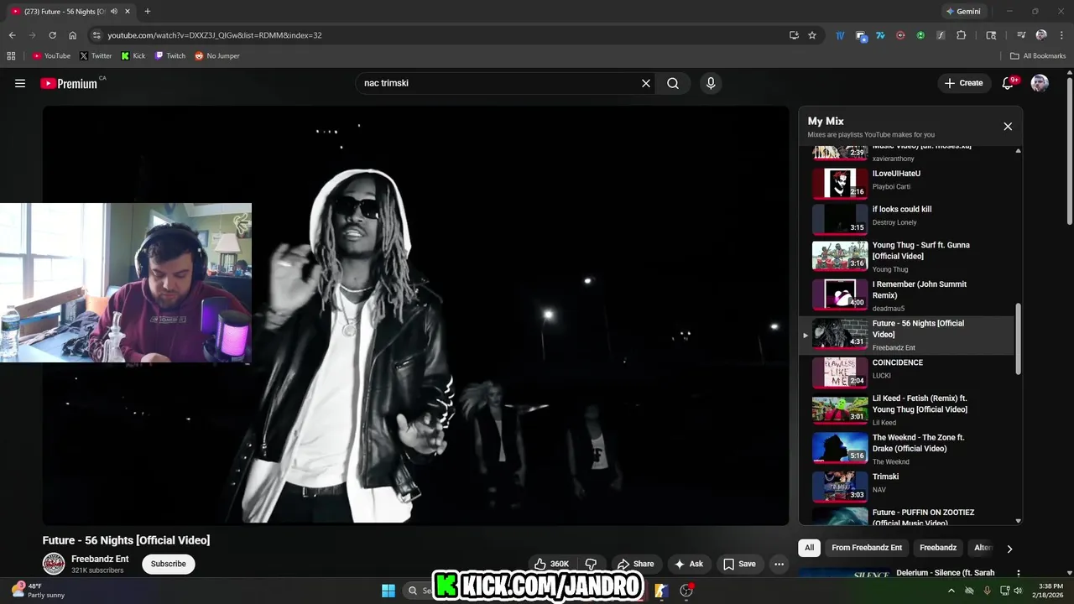Image resolution: width=1074 pixels, height=604 pixels.
Task: Go back in the browser
Action: [12, 35]
